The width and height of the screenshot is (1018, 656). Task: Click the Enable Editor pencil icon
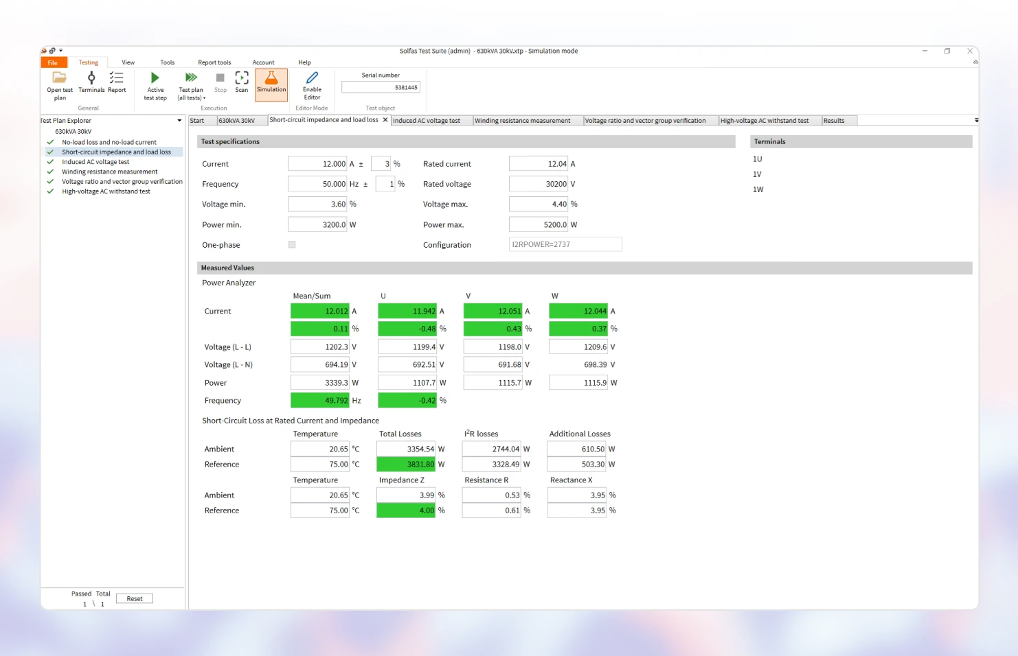312,82
